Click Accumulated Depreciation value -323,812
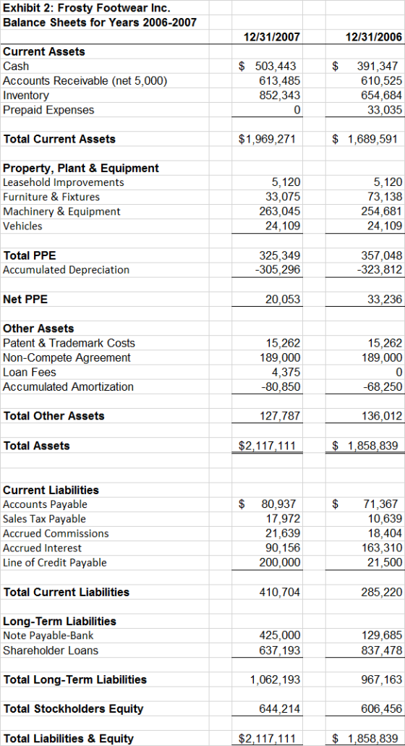Image resolution: width=405 pixels, height=746 pixels. click(380, 270)
